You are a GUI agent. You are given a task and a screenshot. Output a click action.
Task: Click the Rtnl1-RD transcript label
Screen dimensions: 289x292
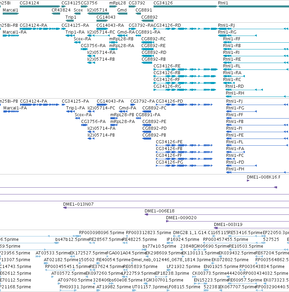(234, 86)
